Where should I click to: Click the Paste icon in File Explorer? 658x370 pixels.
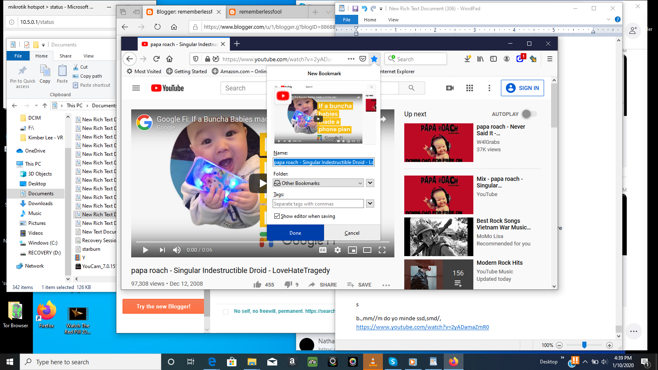click(63, 74)
